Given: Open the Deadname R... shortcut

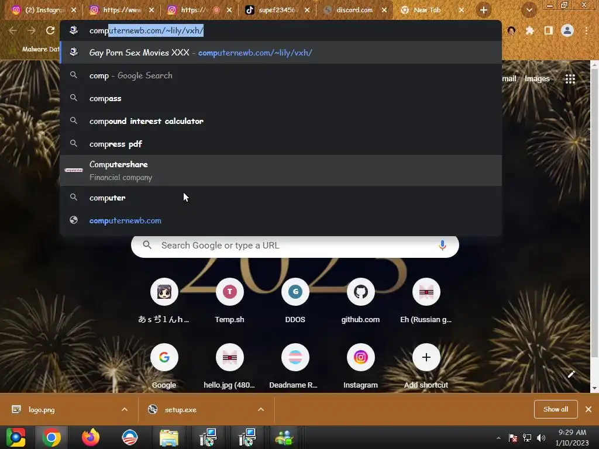Looking at the screenshot, I should [295, 367].
